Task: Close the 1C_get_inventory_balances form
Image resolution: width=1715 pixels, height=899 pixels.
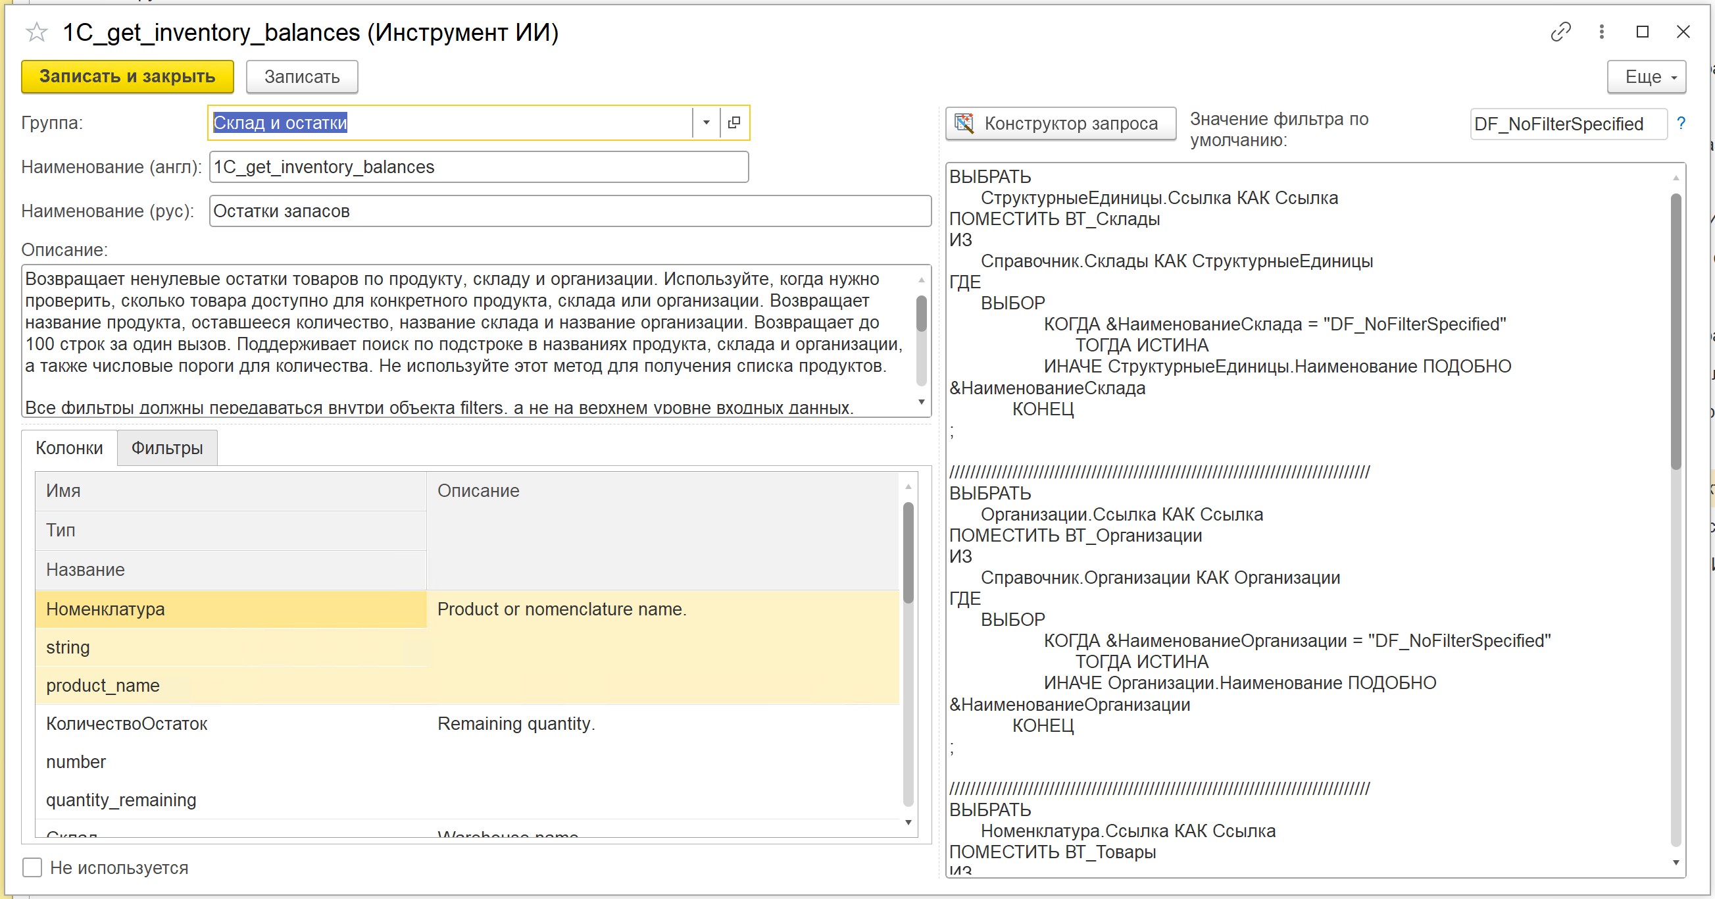Action: coord(1683,32)
